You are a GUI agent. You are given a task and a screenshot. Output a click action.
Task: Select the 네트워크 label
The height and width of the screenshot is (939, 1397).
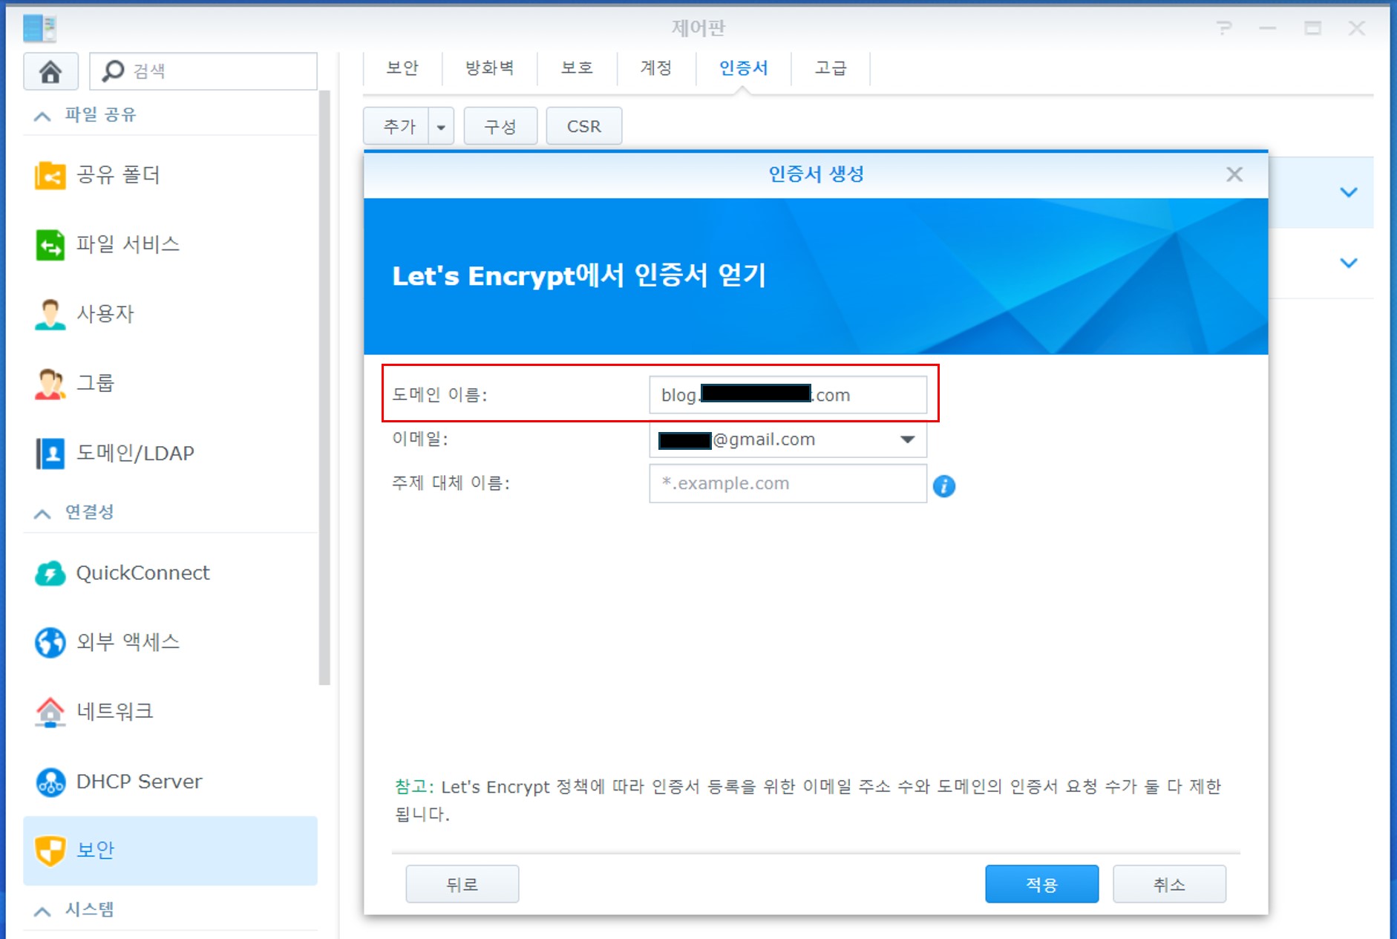pyautogui.click(x=114, y=712)
